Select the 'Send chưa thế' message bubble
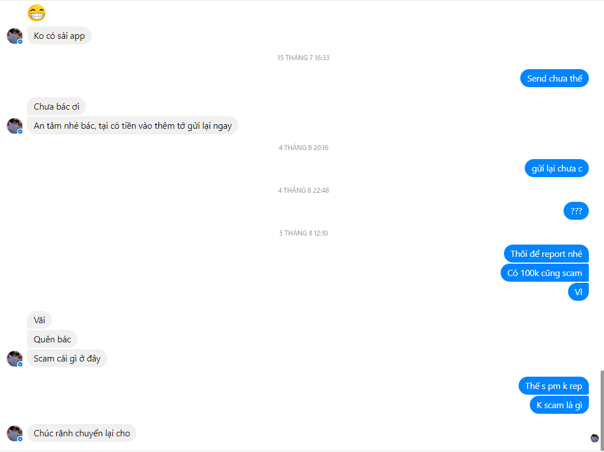604x452 pixels. 555,78
